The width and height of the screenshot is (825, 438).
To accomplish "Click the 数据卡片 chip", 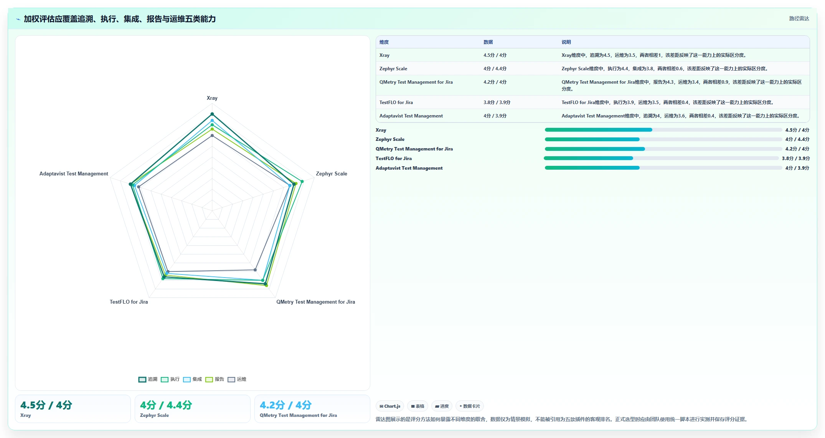I will (470, 406).
